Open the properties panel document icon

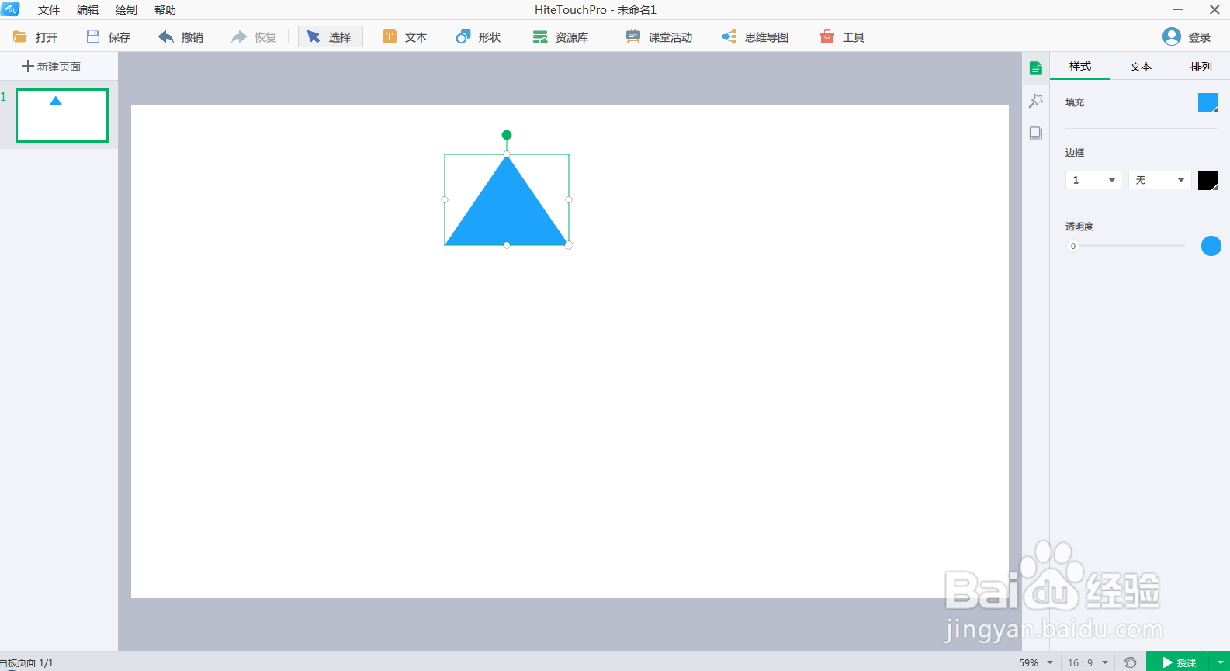[1036, 68]
